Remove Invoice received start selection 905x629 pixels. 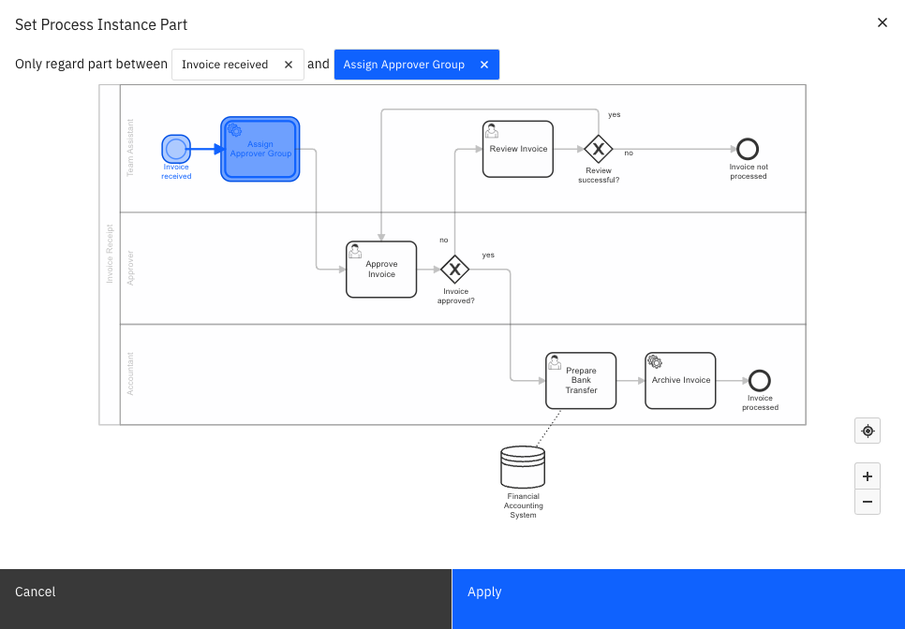[x=289, y=65]
